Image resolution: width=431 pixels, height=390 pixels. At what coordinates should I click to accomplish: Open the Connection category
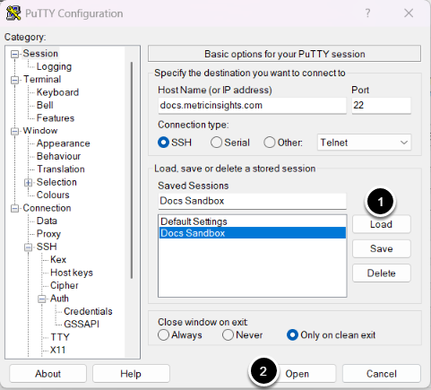(x=47, y=208)
